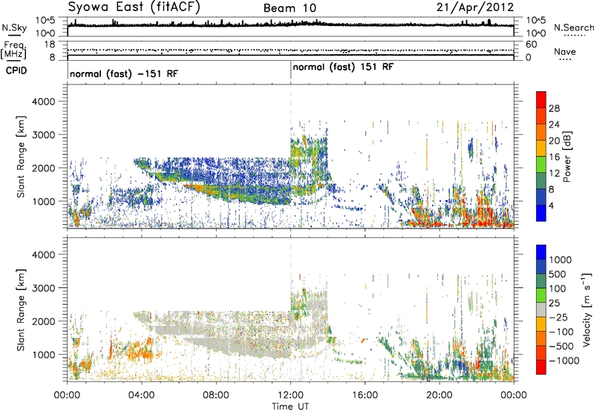The height and width of the screenshot is (411, 594).
Task: Click the 'Time UT' axis title
Action: pyautogui.click(x=290, y=406)
